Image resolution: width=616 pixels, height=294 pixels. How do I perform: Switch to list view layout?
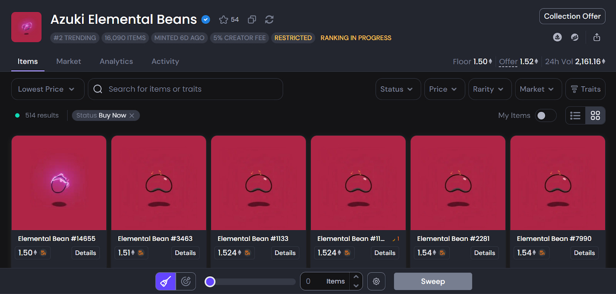pos(575,116)
